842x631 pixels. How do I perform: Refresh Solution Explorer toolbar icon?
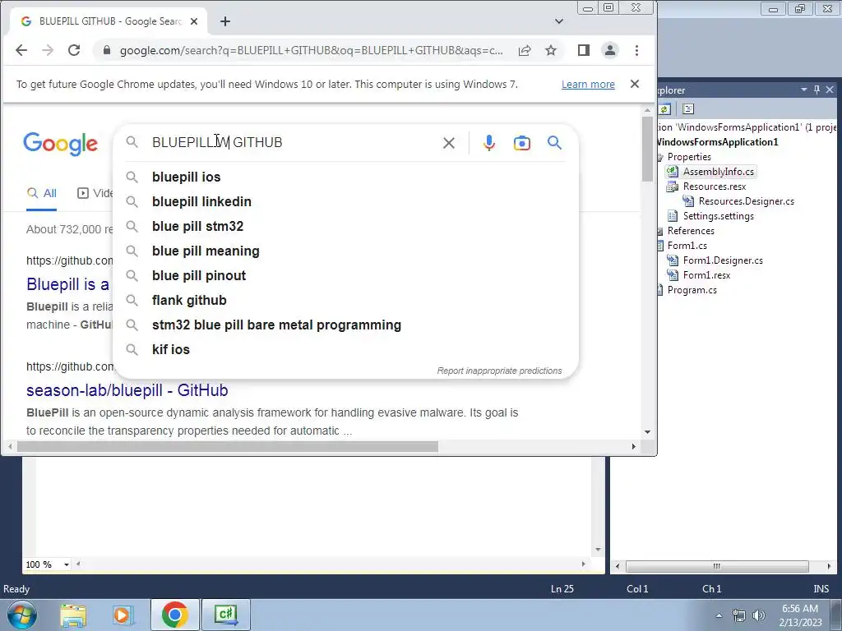point(664,109)
